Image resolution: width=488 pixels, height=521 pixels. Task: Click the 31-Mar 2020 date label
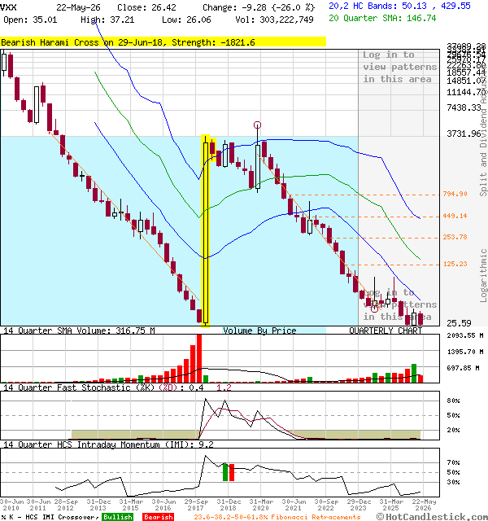point(261,505)
